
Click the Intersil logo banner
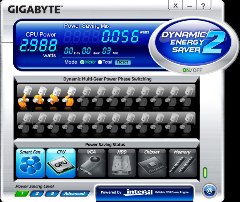pos(144,192)
